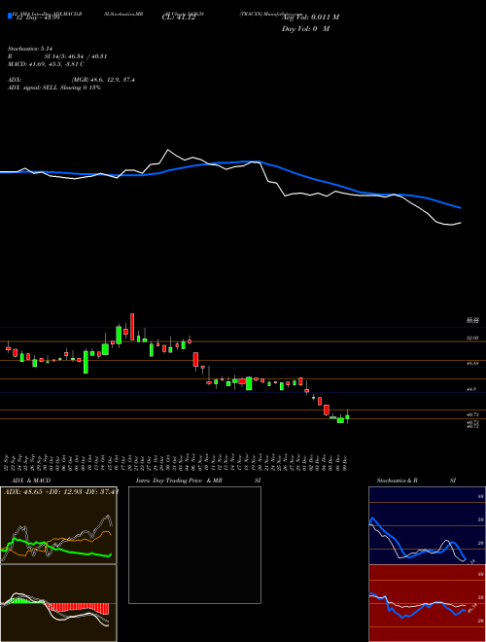486x642 pixels.
Task: Click the Stochastics & R panel title
Action: (398, 481)
